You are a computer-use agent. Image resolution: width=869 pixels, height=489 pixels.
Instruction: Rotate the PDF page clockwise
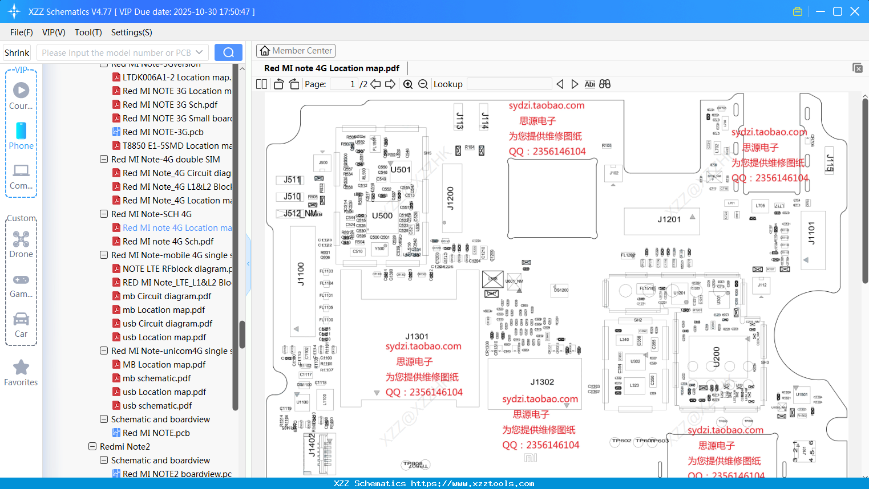(293, 84)
